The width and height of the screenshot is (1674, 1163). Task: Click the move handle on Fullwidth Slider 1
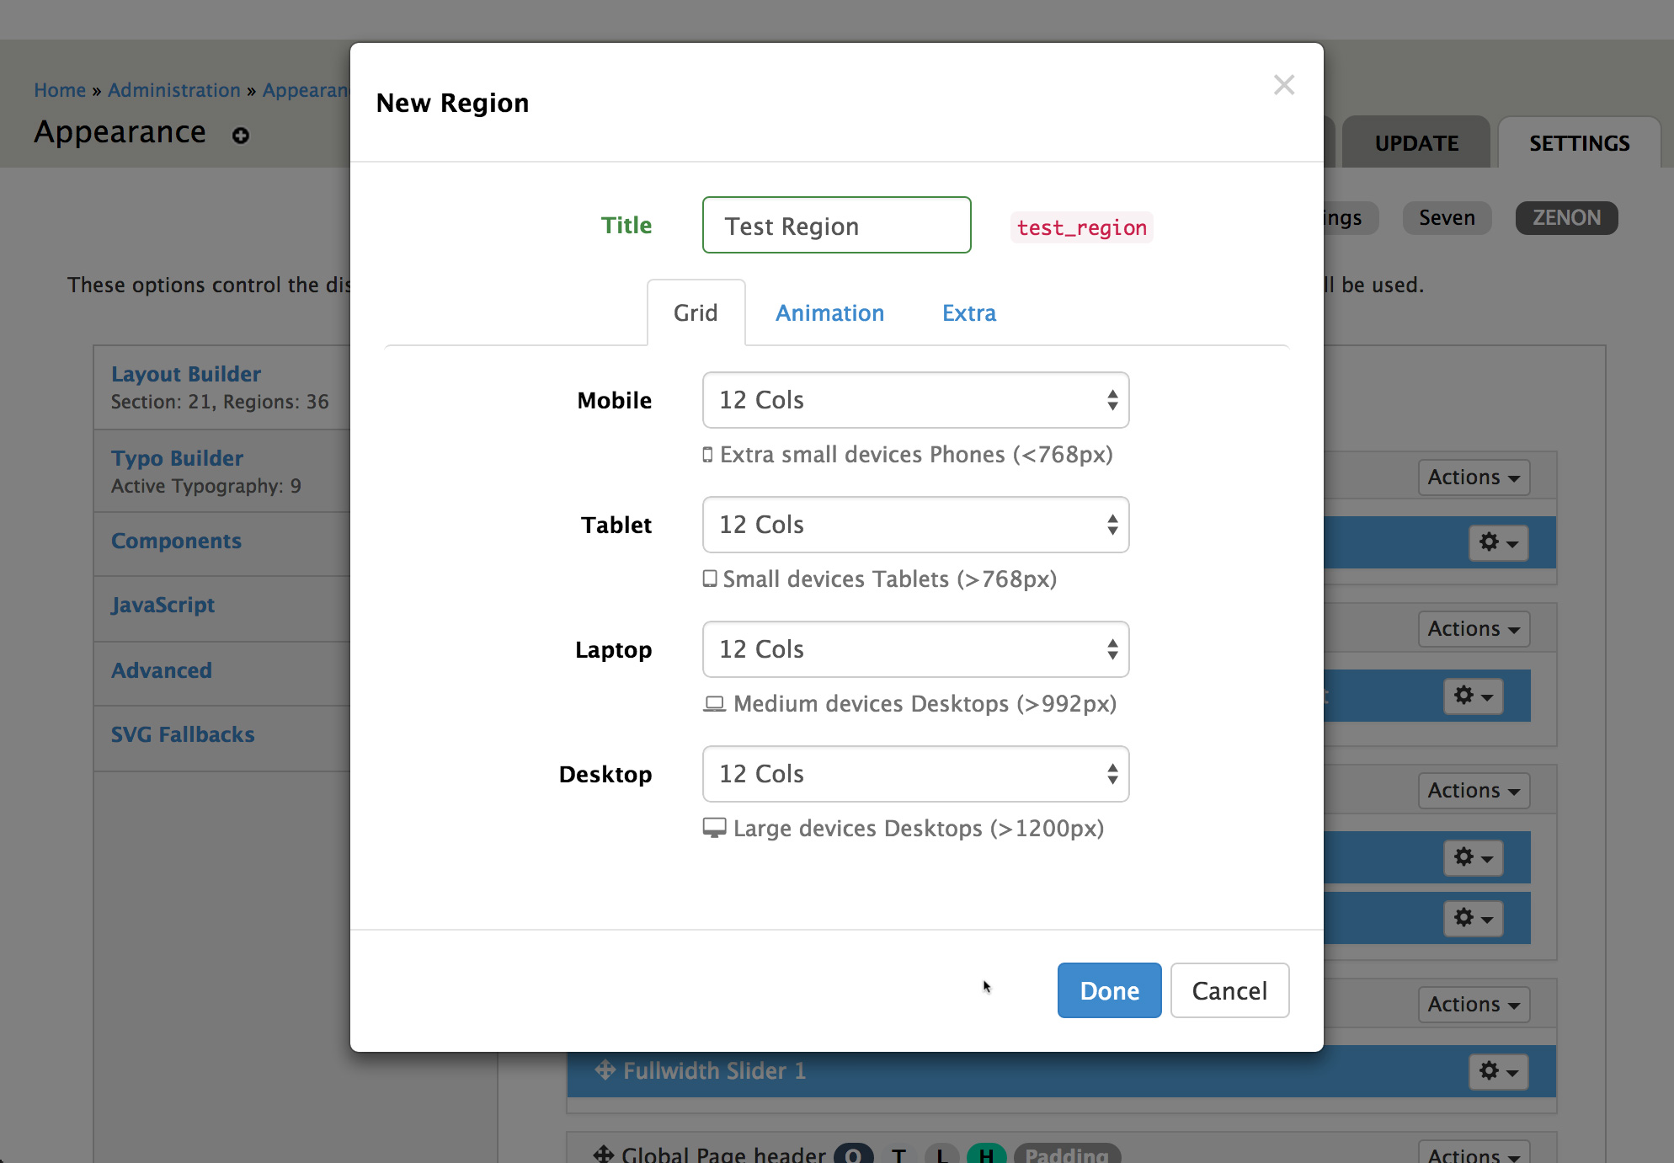point(605,1070)
